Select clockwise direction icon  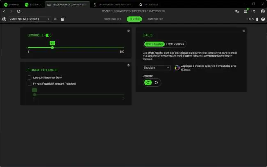pyautogui.click(x=148, y=82)
